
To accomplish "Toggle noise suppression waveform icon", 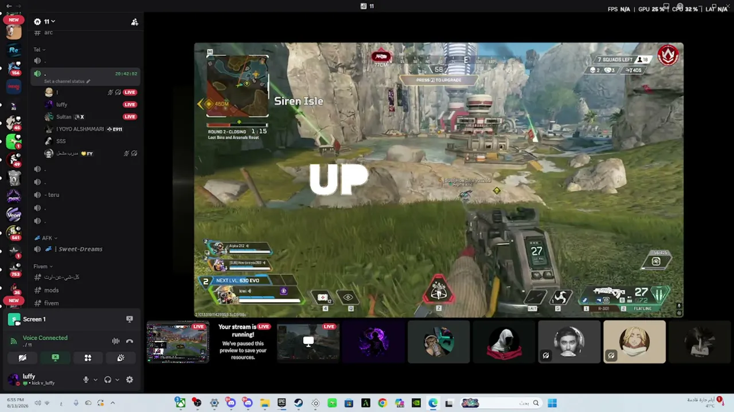I will click(116, 341).
